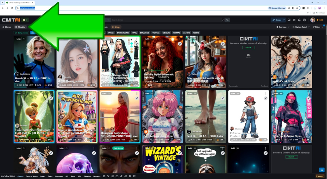The height and width of the screenshot is (179, 327).
Task: Go to the Home tab
Action: tap(7, 27)
